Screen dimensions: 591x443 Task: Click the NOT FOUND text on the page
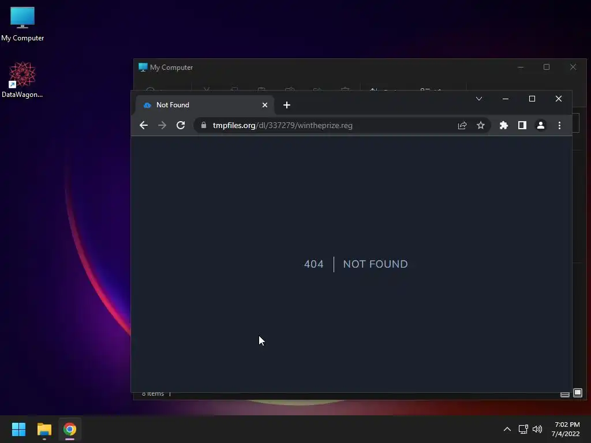point(375,264)
